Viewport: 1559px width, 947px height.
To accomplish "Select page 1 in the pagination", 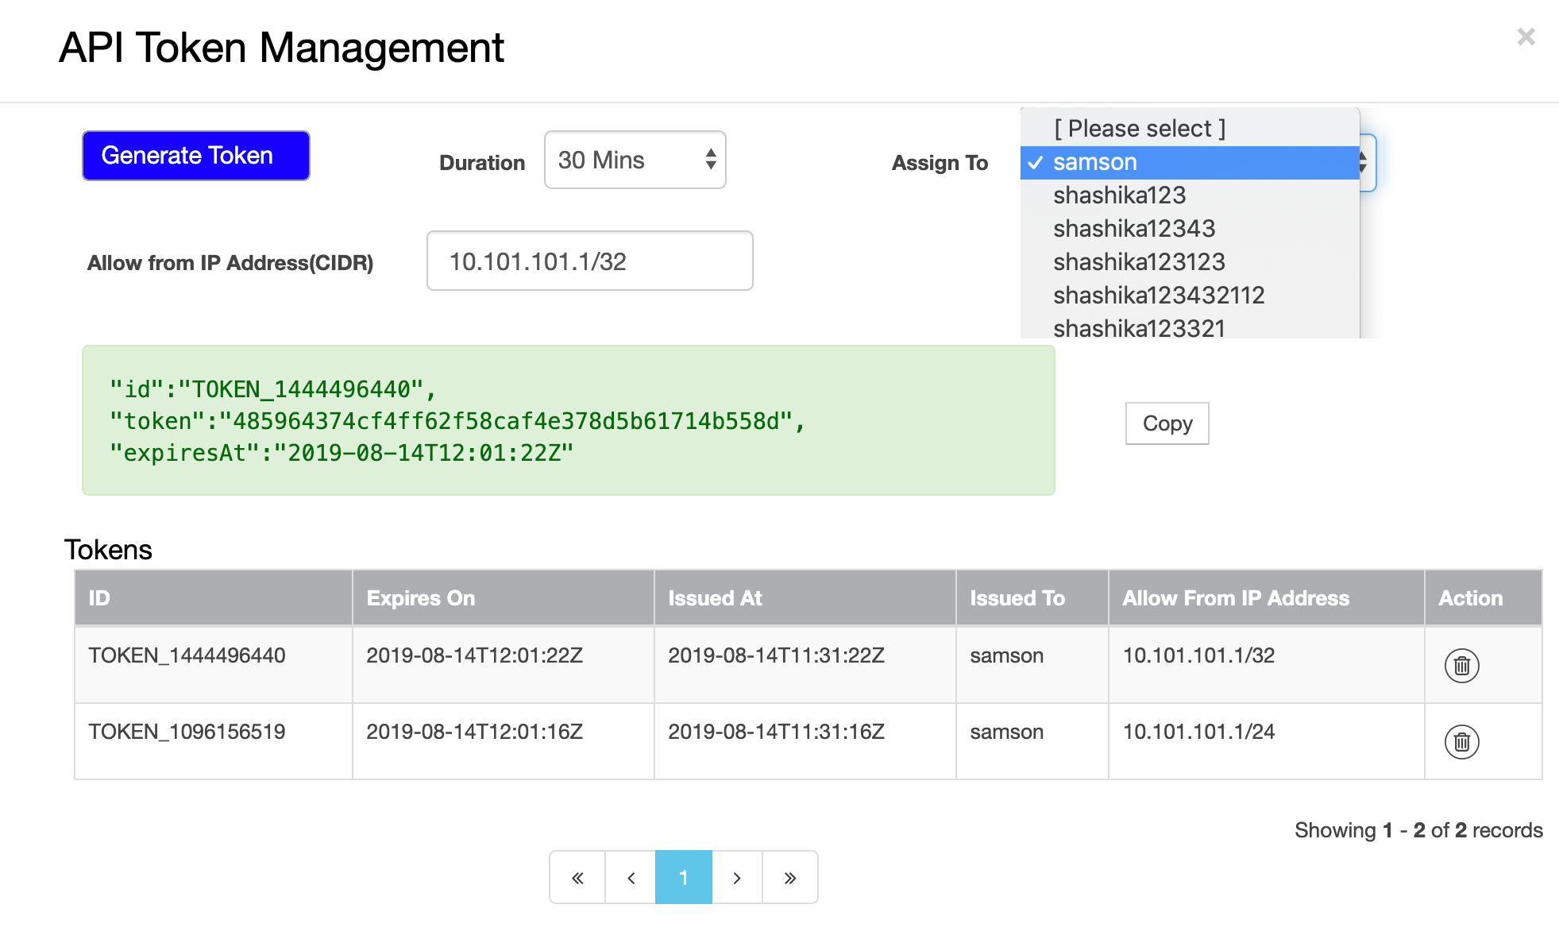I will (x=683, y=877).
